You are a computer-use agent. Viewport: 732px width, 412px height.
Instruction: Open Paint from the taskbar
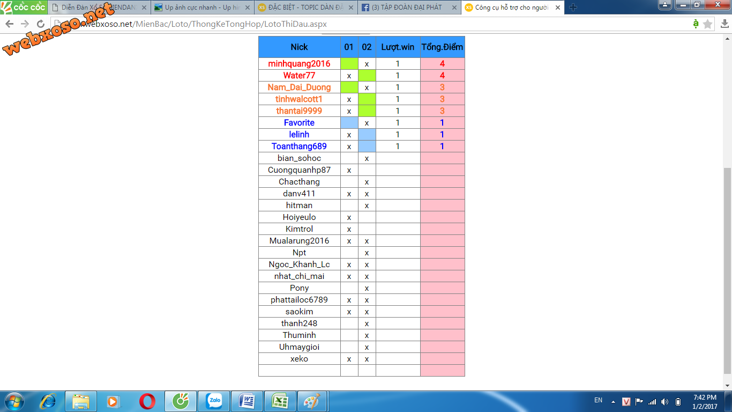(311, 401)
